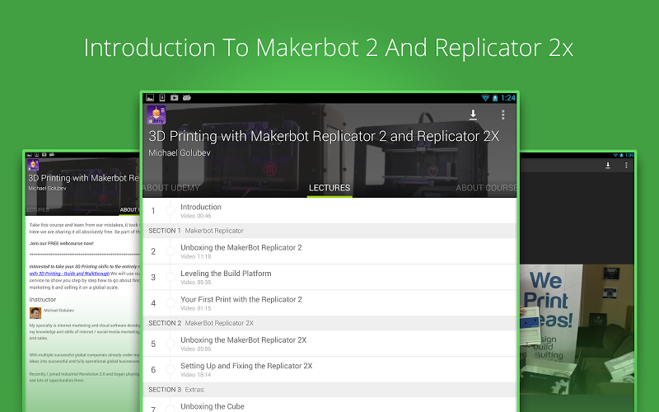Open the overflow menu in center screen
This screenshot has width=659, height=412.
[502, 115]
